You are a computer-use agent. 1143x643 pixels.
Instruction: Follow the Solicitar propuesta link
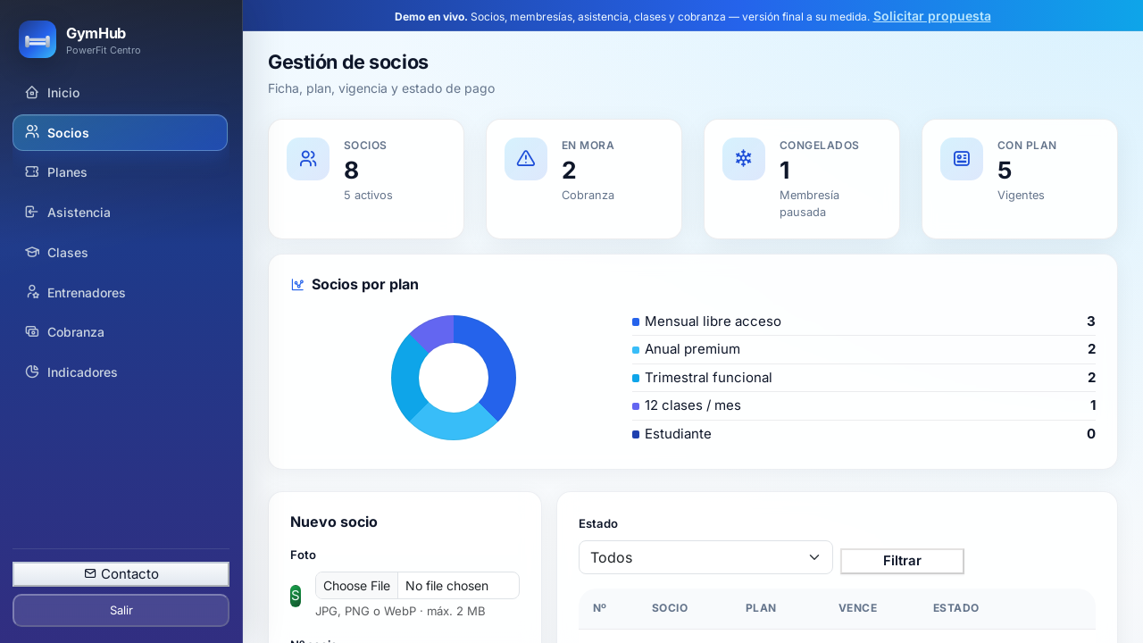pos(932,16)
